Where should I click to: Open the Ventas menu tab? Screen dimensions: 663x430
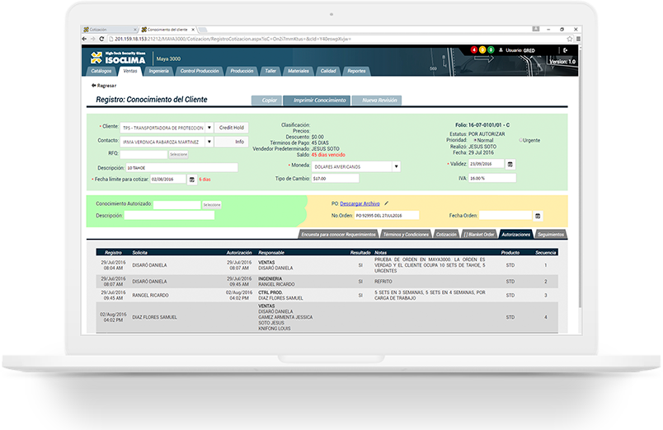tap(130, 71)
